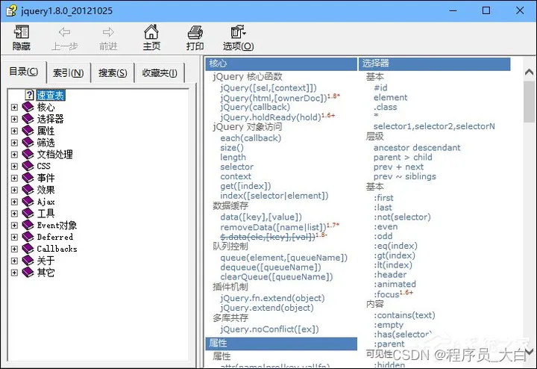The height and width of the screenshot is (369, 537).
Task: Expand the 筛选 tree node
Action: tap(14, 143)
